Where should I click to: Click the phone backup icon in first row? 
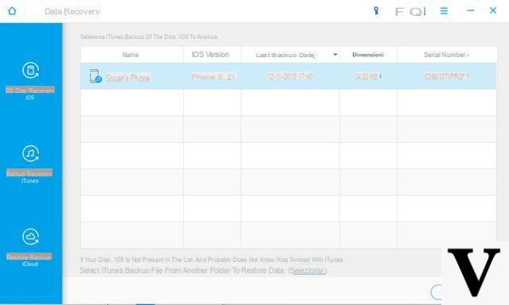point(95,76)
